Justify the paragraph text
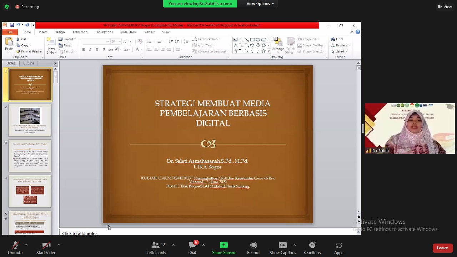 tap(169, 50)
